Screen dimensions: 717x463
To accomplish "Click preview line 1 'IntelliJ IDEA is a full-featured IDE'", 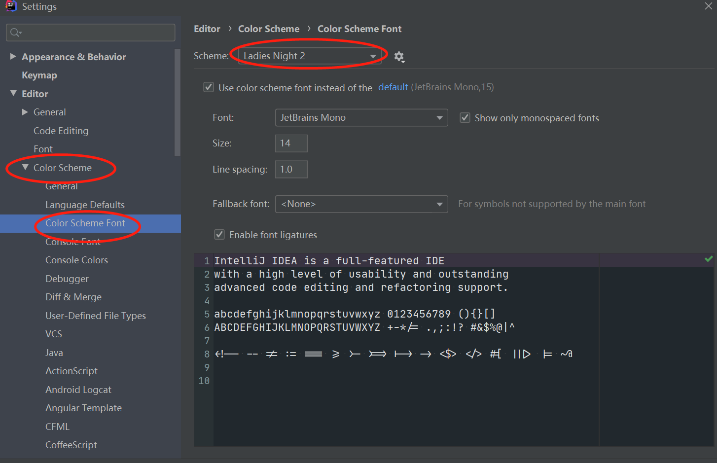I will point(329,260).
